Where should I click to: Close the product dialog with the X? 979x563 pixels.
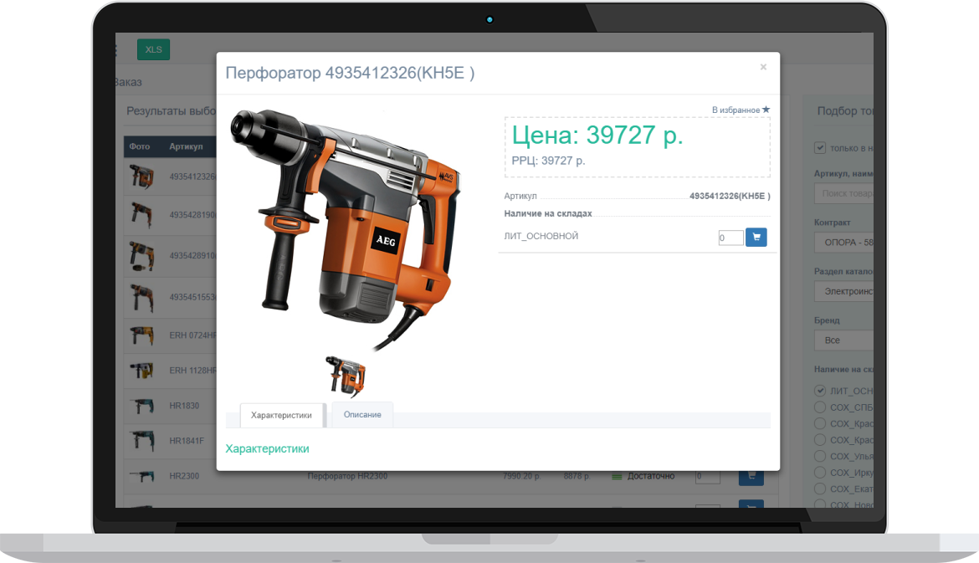[x=763, y=67]
